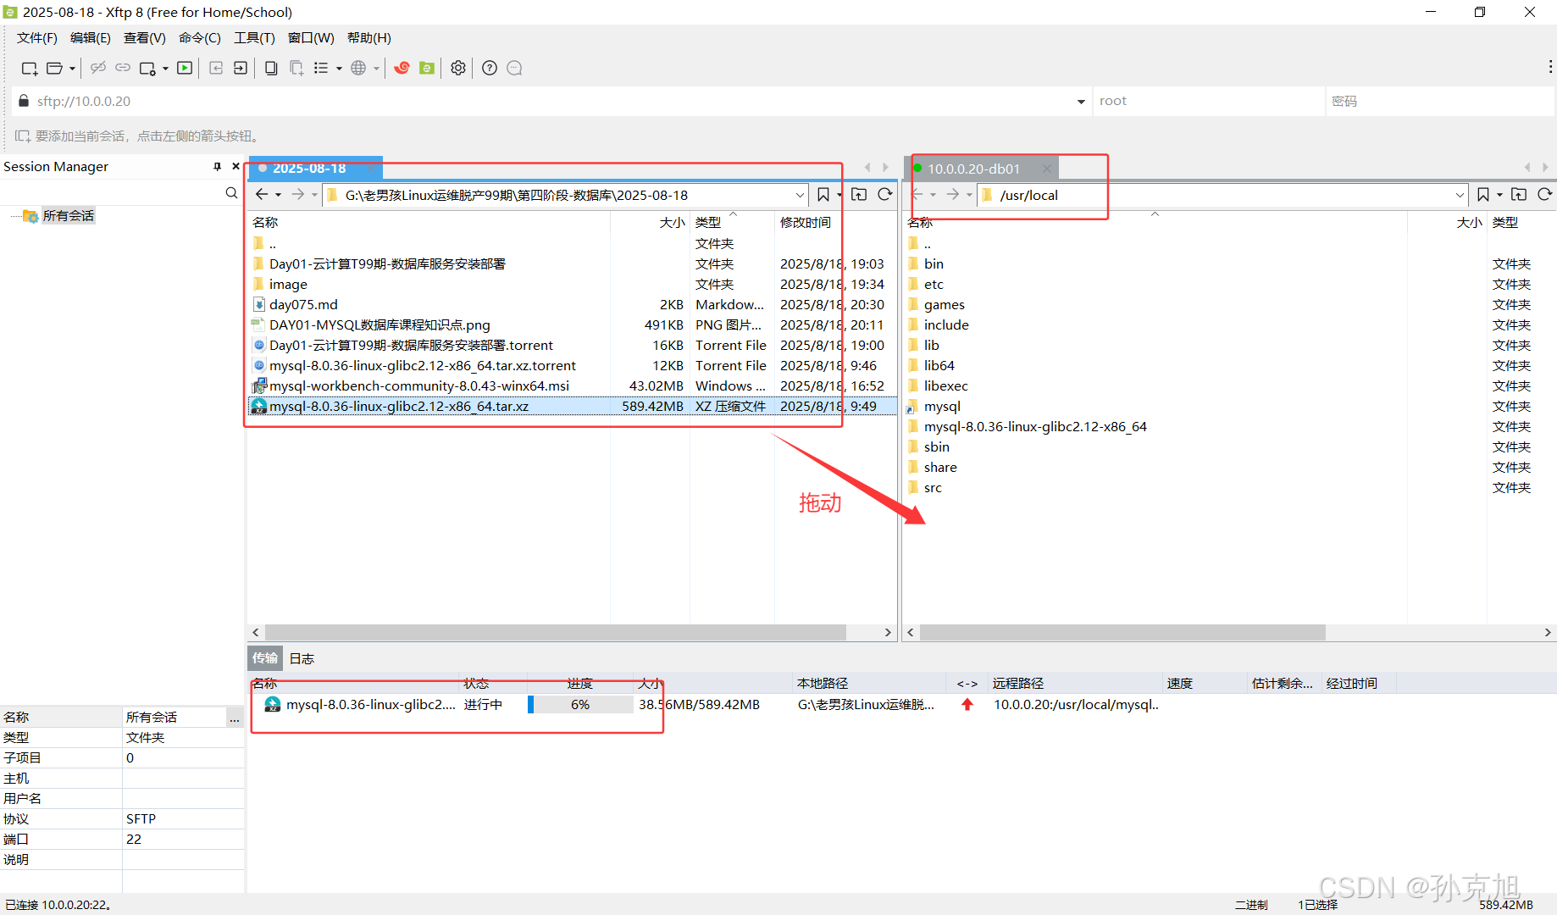Select the remote mysql link folder
Image resolution: width=1557 pixels, height=915 pixels.
942,406
